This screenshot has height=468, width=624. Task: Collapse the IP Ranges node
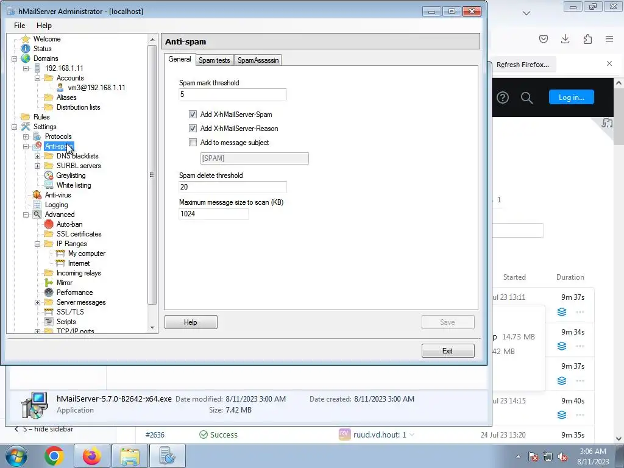pyautogui.click(x=37, y=244)
